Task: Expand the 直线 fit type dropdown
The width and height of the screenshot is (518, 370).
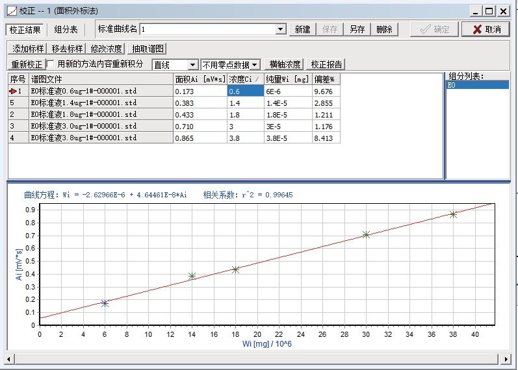Action: [193, 65]
